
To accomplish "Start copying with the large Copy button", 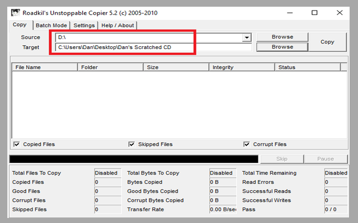I will 327,42.
